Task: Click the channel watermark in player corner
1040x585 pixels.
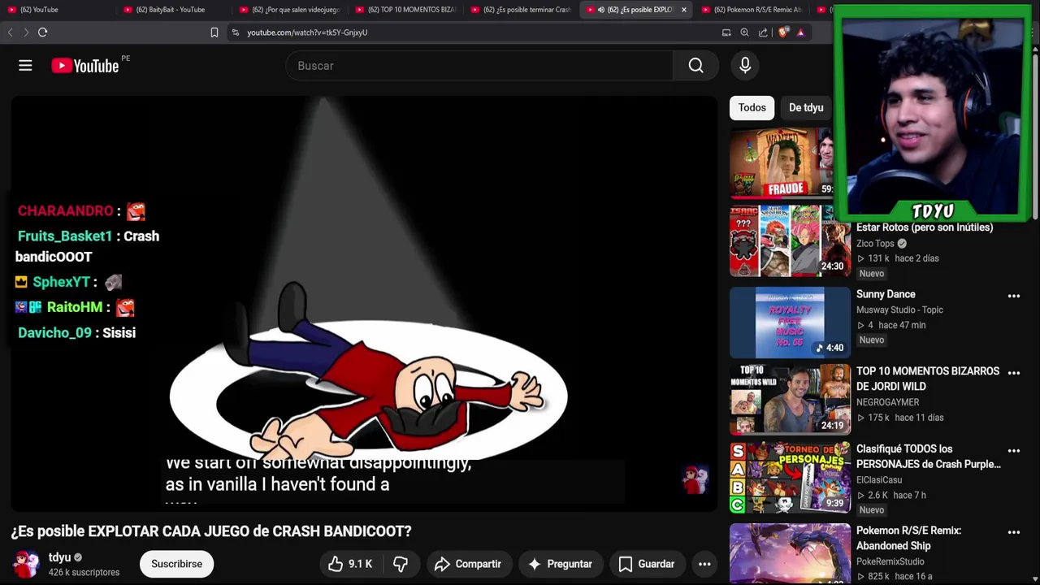Action: click(695, 480)
